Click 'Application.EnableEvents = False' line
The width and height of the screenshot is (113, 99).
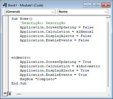point(55,40)
